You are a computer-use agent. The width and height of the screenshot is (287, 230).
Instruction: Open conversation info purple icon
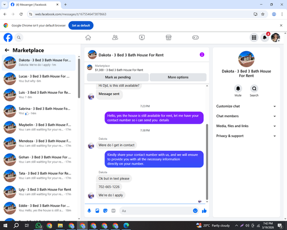(202, 55)
